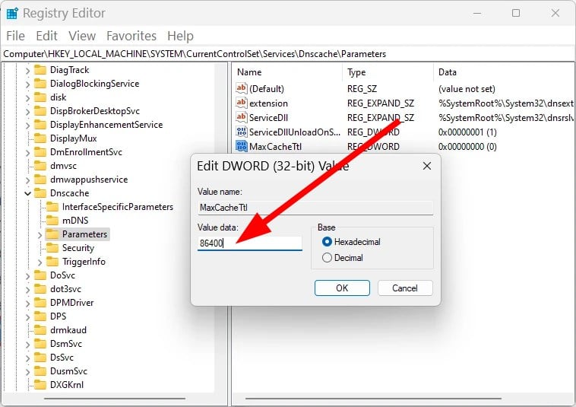Select the DoSvc folder icon

40,275
